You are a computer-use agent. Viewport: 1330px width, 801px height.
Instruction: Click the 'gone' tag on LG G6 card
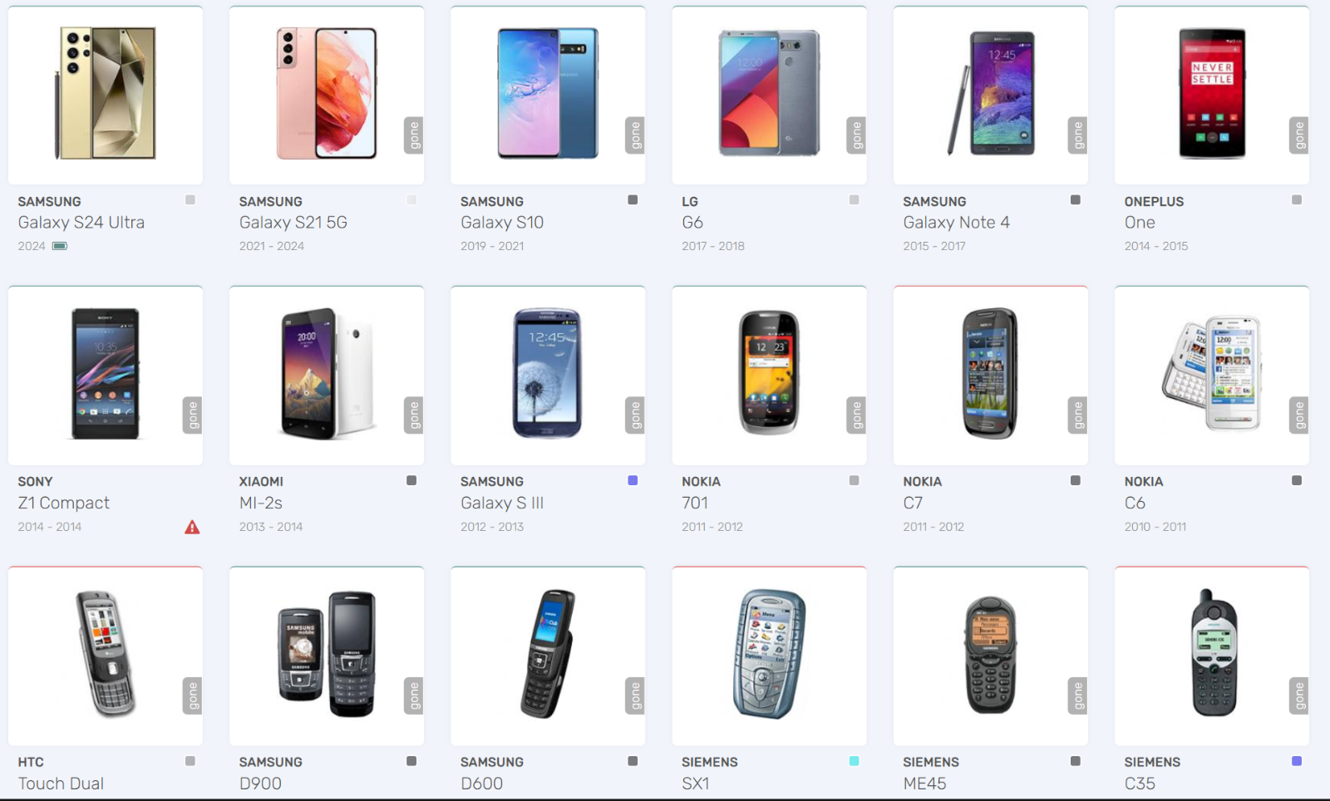click(857, 135)
